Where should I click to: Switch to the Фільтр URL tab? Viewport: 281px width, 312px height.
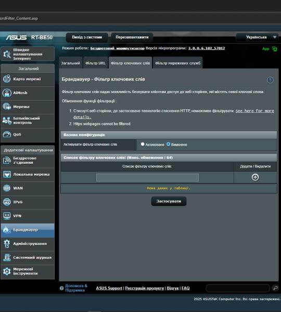[95, 63]
